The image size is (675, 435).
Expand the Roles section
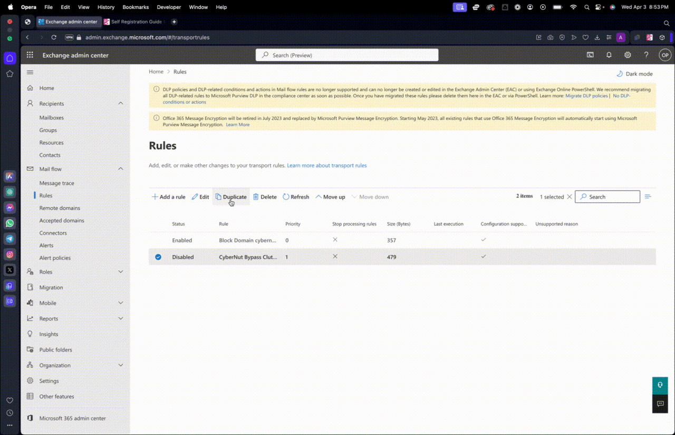(x=120, y=272)
